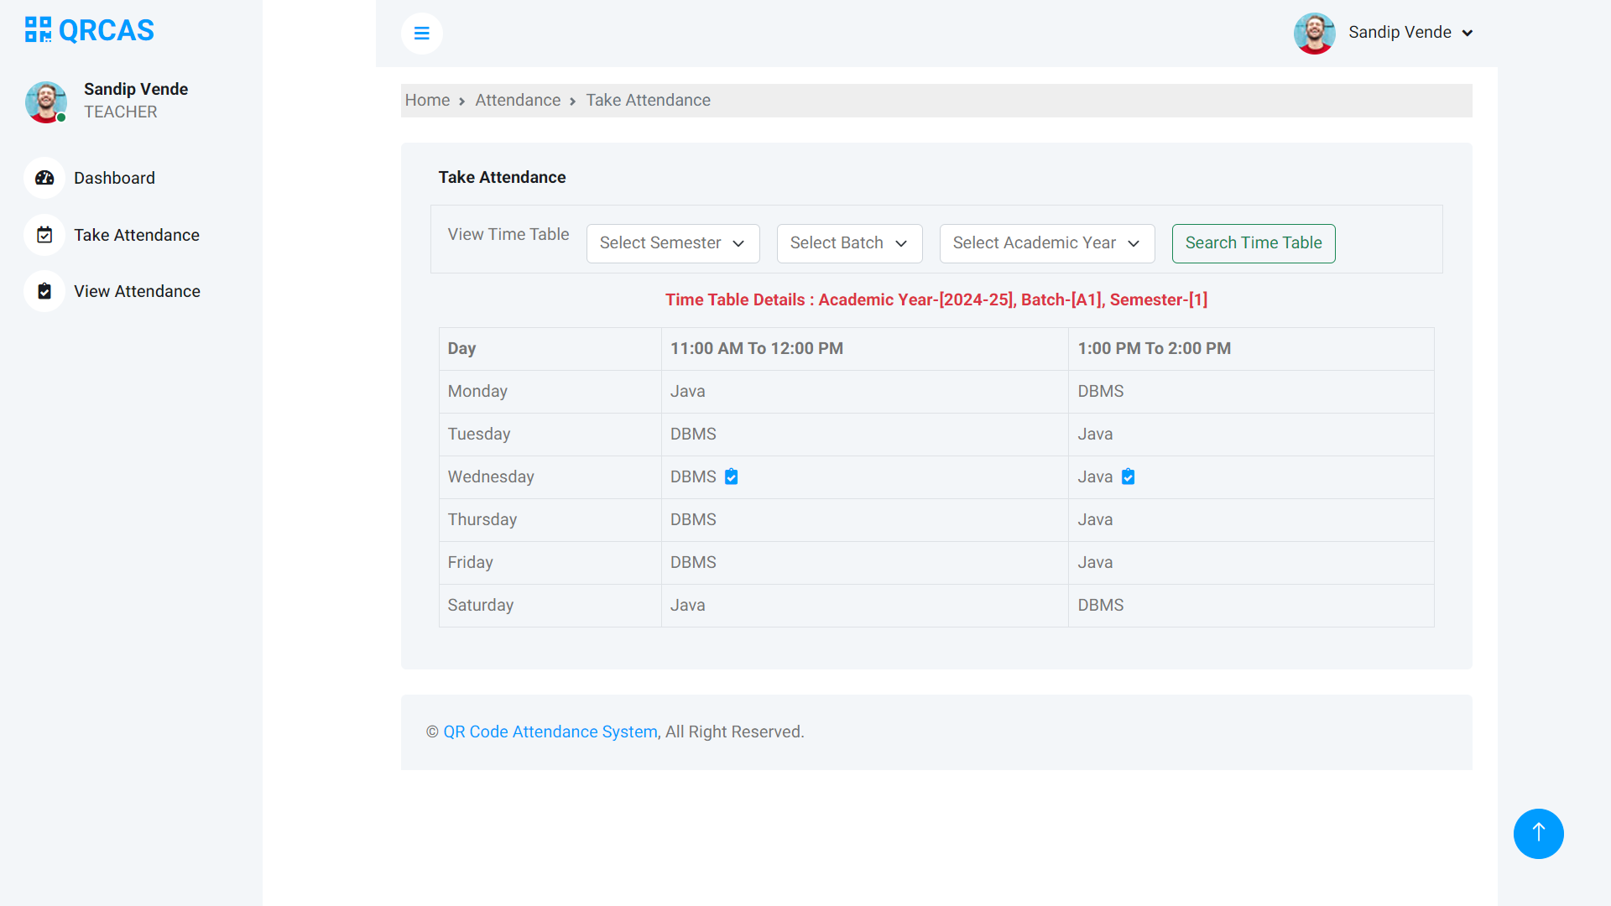Viewport: 1611px width, 906px height.
Task: Open the Select Academic Year dropdown
Action: tap(1046, 243)
